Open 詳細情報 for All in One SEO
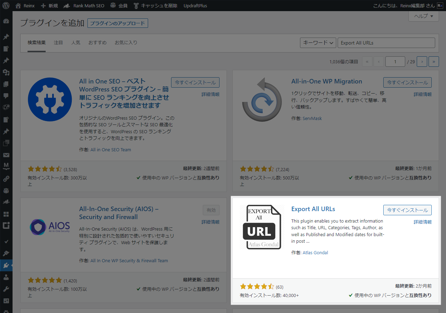Image resolution: width=446 pixels, height=313 pixels. point(210,94)
